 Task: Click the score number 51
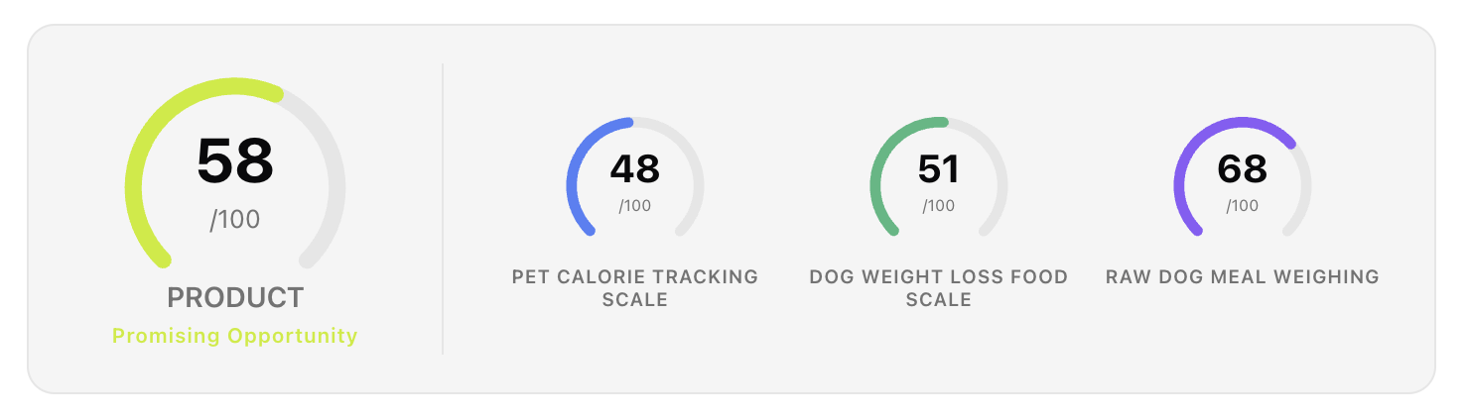(x=939, y=169)
